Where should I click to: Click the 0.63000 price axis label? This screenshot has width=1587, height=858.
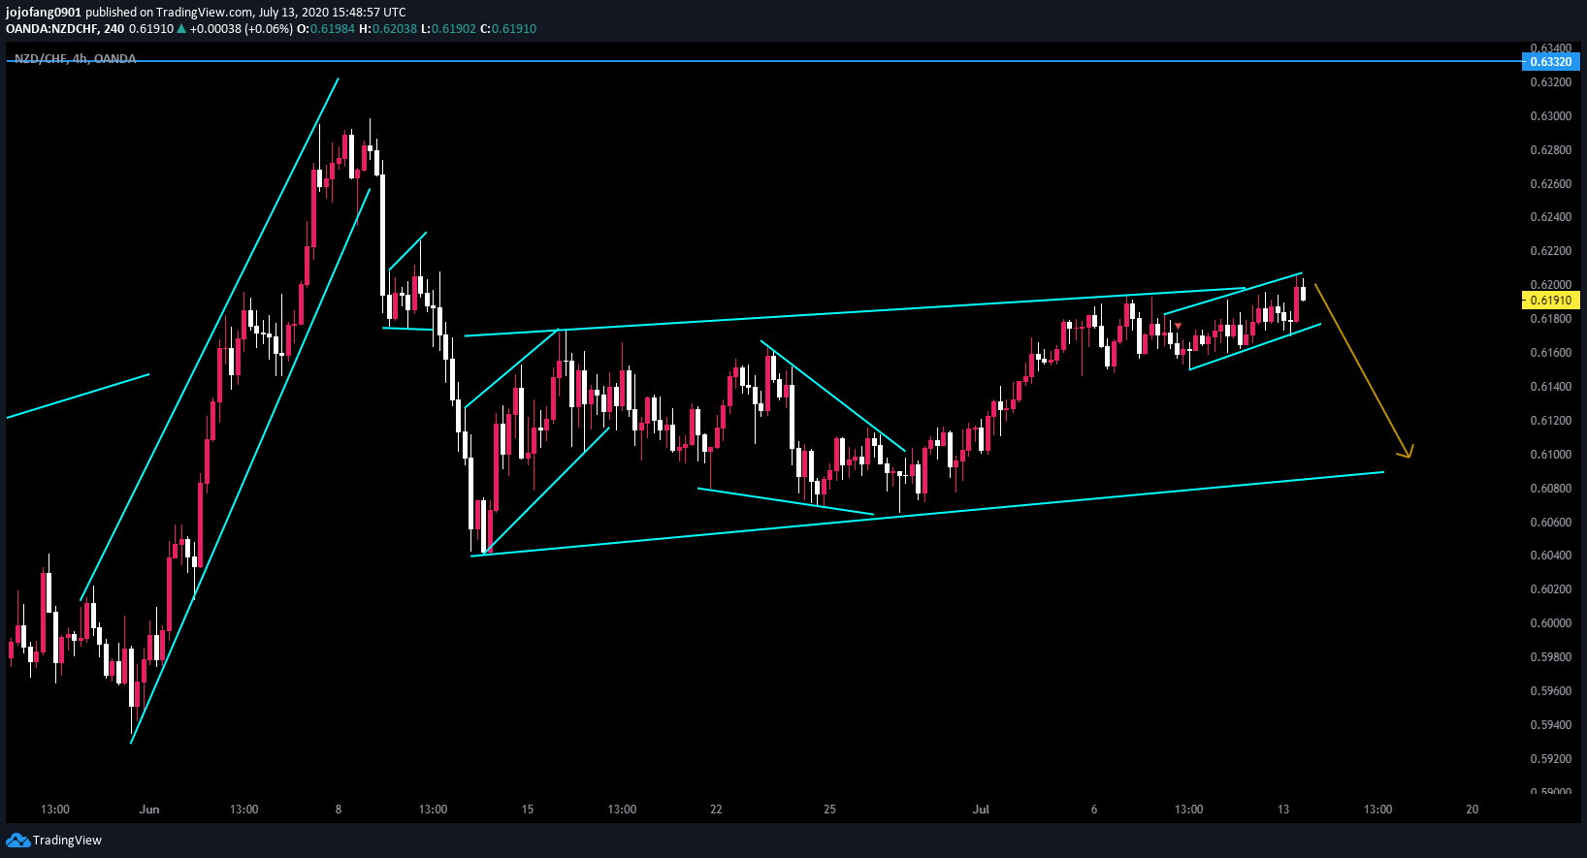point(1550,116)
